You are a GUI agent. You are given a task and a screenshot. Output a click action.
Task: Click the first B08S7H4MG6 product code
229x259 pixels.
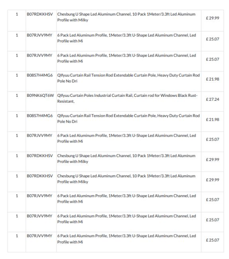click(40, 75)
